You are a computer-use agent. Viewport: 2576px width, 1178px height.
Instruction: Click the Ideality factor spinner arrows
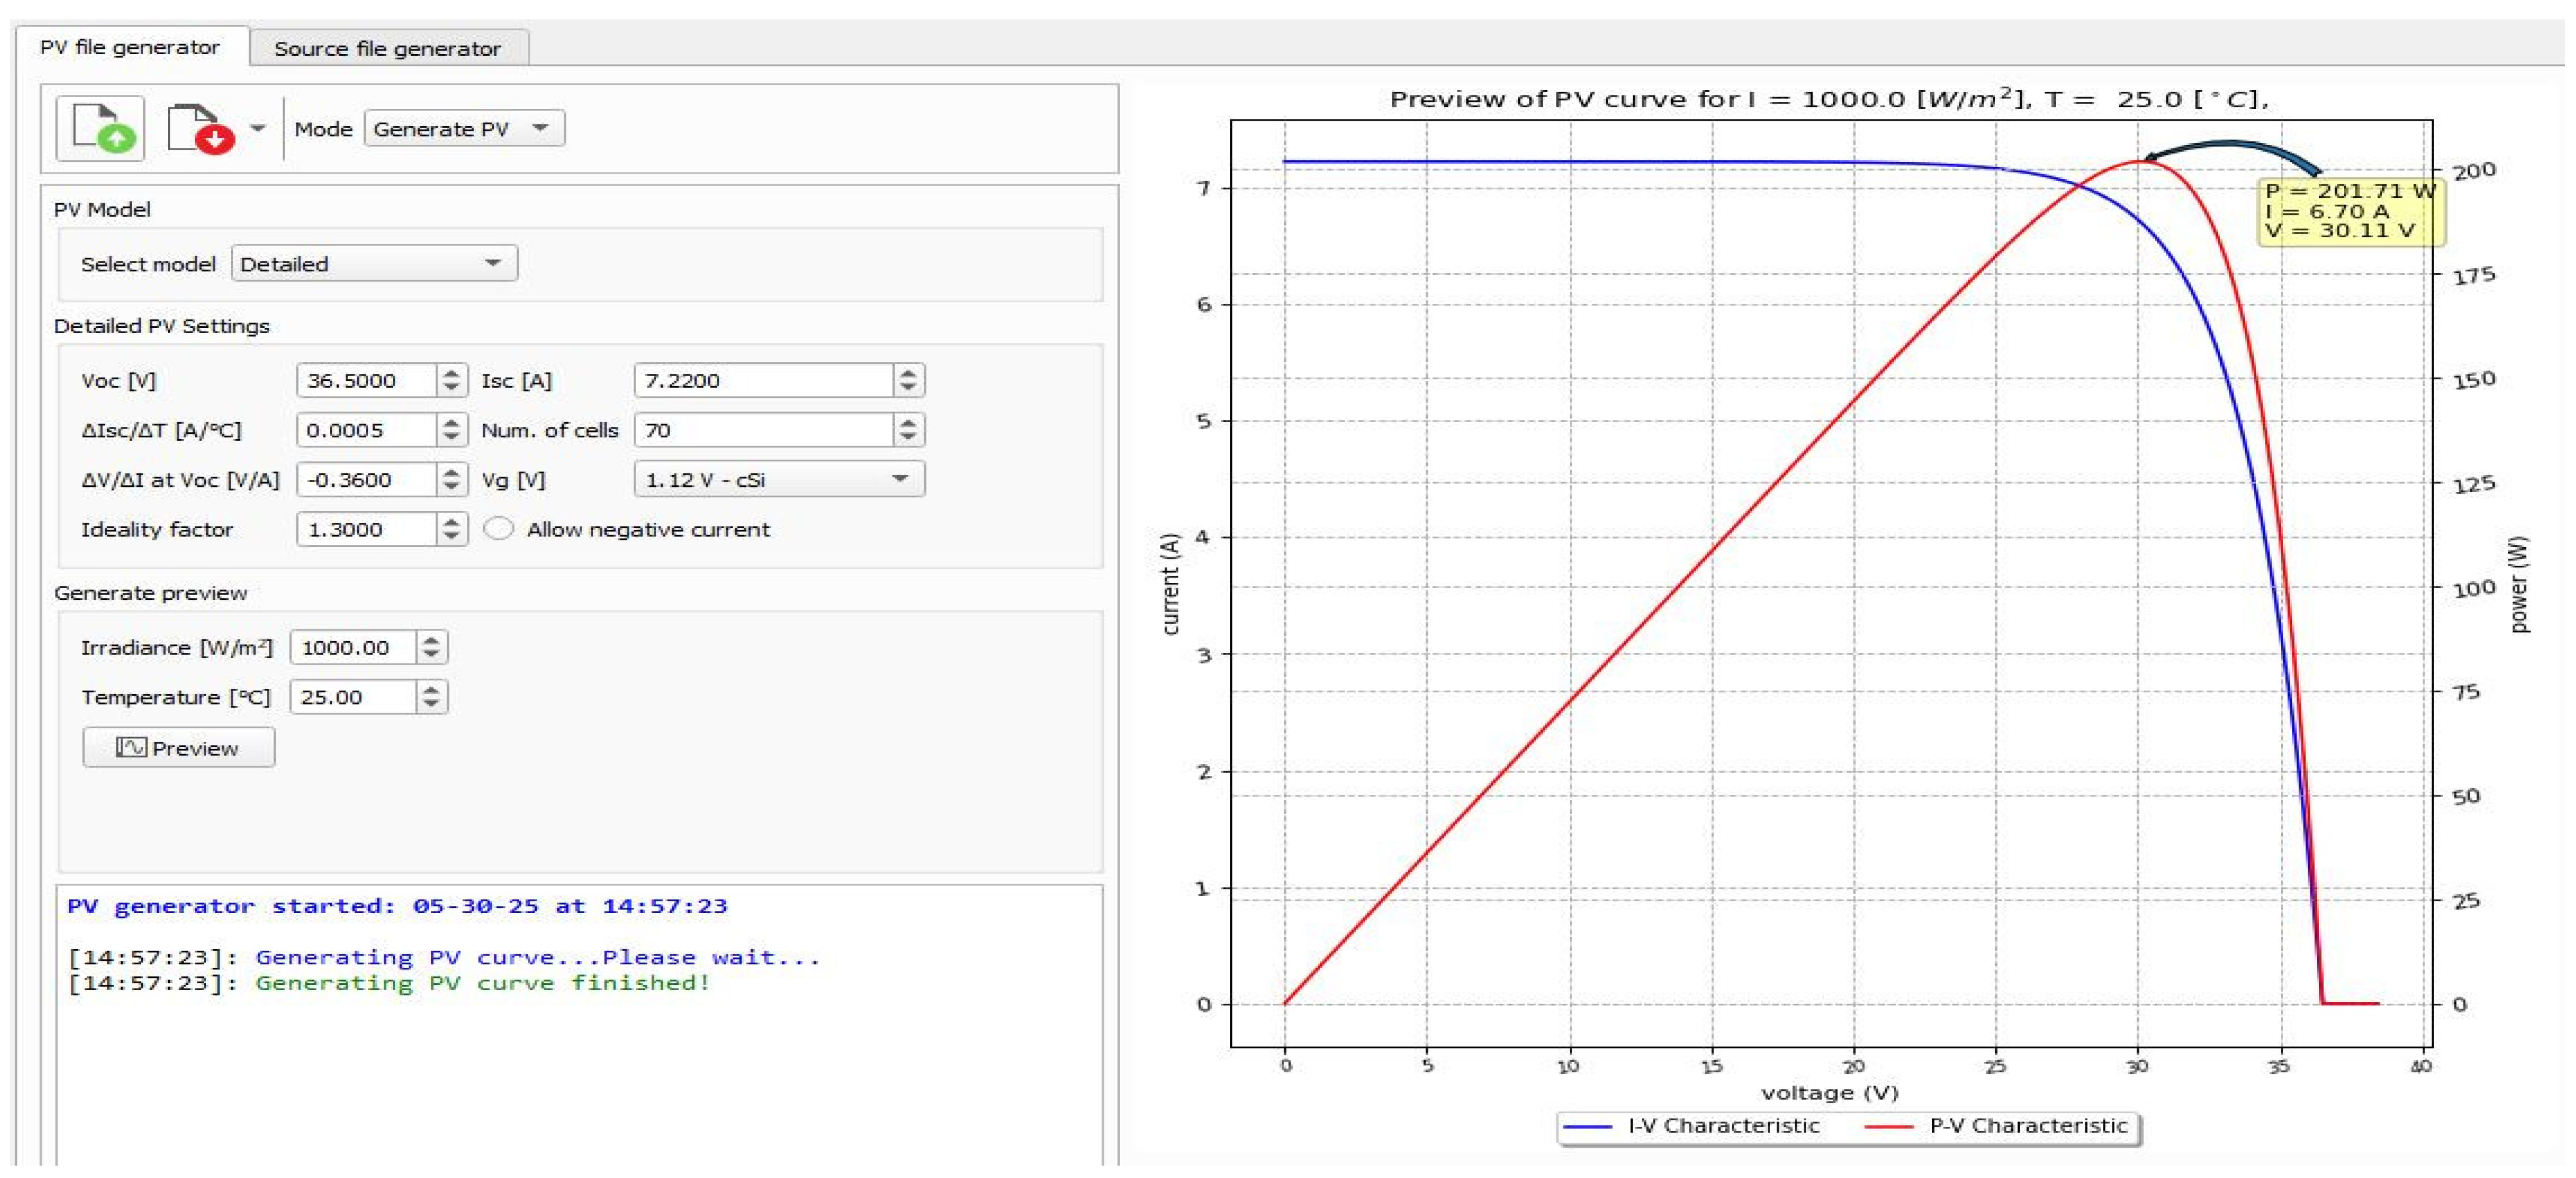[x=452, y=530]
